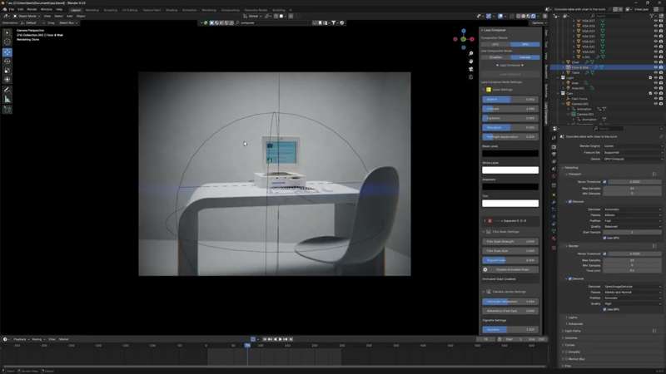
Task: Select GPU compositor device button
Action: (525, 44)
